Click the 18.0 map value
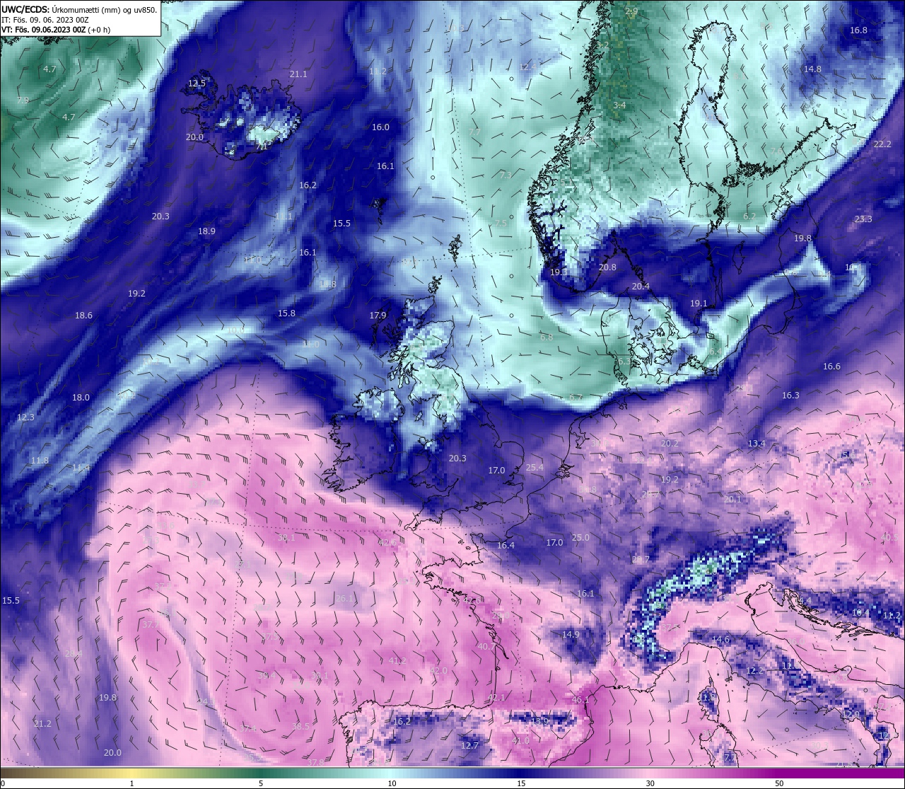This screenshot has height=789, width=905. 81,398
